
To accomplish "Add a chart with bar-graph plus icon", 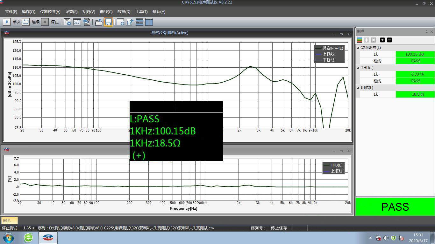I will [x=130, y=22].
